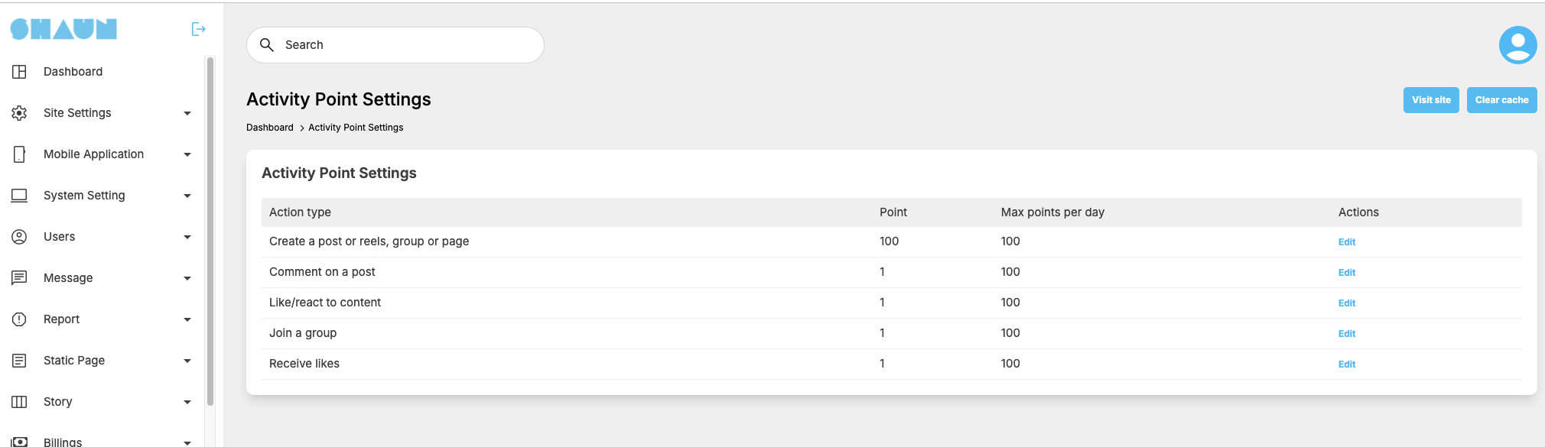This screenshot has height=447, width=1545.
Task: Expand the Site Settings dropdown arrow
Action: point(187,113)
